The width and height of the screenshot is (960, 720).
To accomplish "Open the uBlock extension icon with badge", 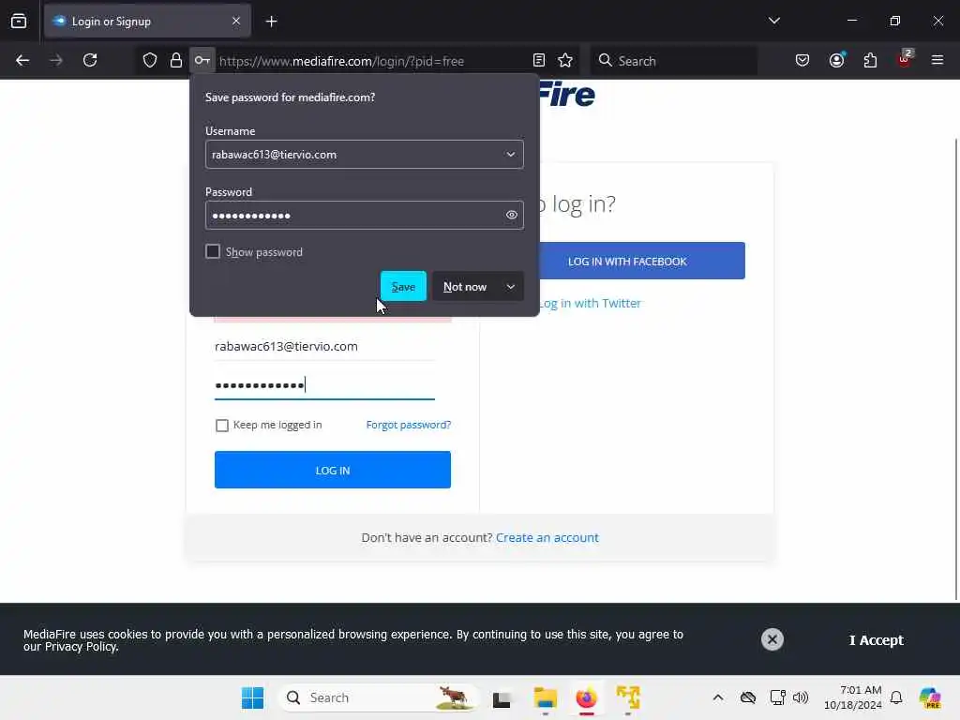I will [905, 59].
